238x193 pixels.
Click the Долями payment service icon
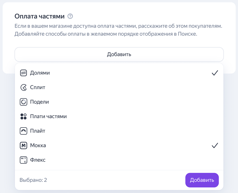point(24,73)
